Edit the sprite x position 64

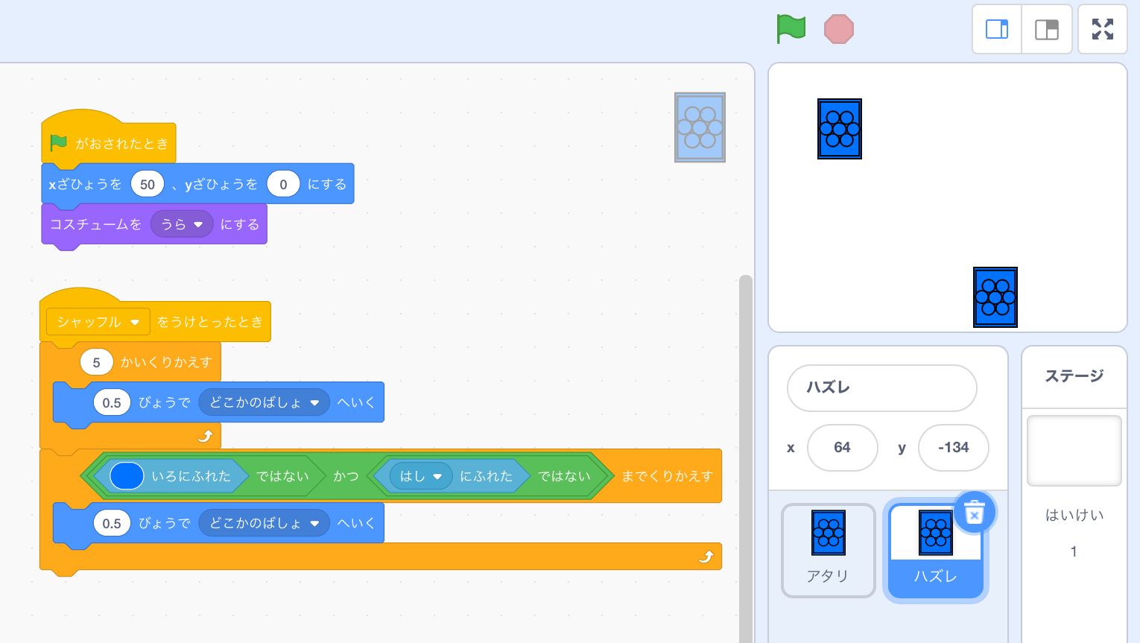tap(842, 447)
